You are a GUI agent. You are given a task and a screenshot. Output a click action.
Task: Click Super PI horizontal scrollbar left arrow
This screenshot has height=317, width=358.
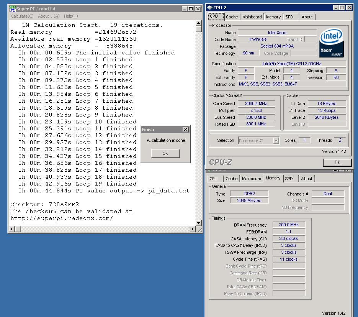pyautogui.click(x=12, y=229)
